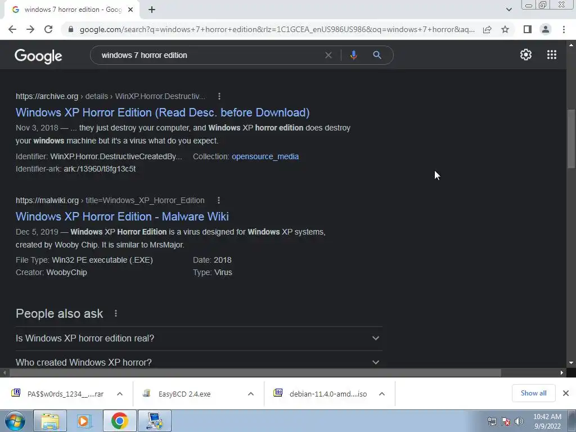The width and height of the screenshot is (576, 432).
Task: Open the People also ask options menu
Action: 116,313
